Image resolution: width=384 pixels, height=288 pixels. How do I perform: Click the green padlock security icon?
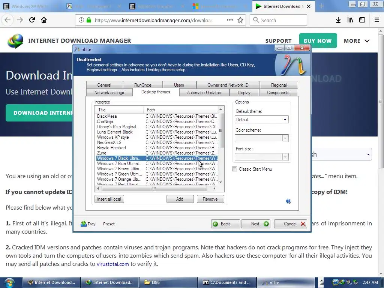[x=89, y=20]
